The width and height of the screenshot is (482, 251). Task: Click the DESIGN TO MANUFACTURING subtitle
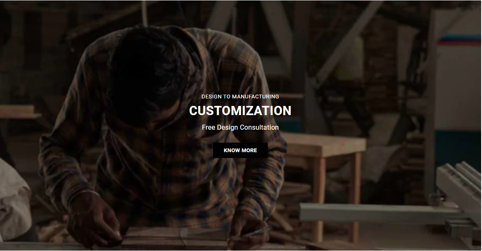[240, 96]
